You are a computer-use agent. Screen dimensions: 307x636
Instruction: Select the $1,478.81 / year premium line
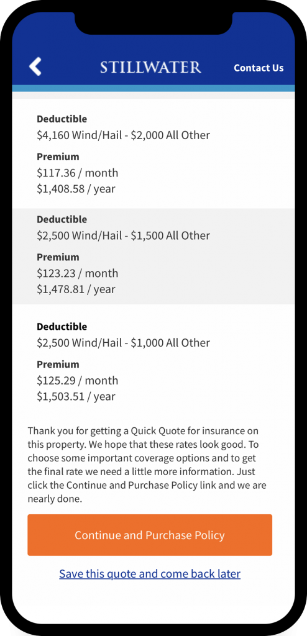76,289
